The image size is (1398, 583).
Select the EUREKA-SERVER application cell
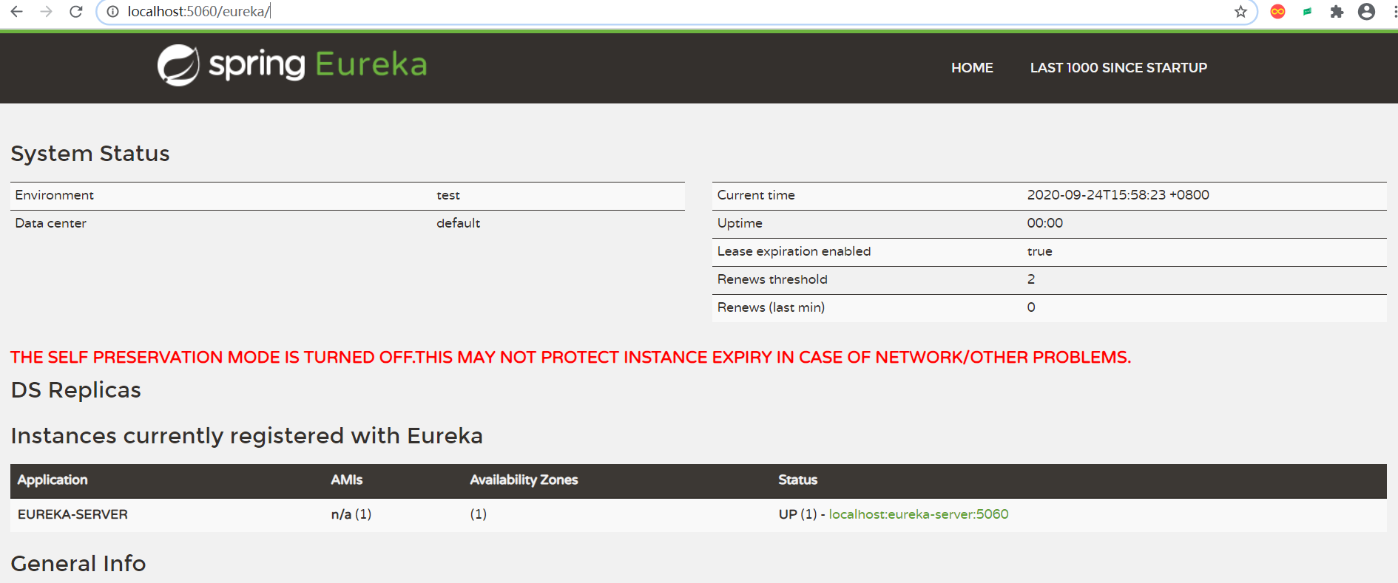(x=72, y=514)
